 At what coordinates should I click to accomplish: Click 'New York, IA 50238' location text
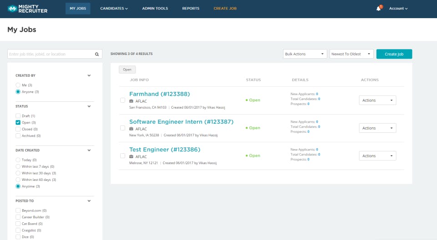coord(144,135)
